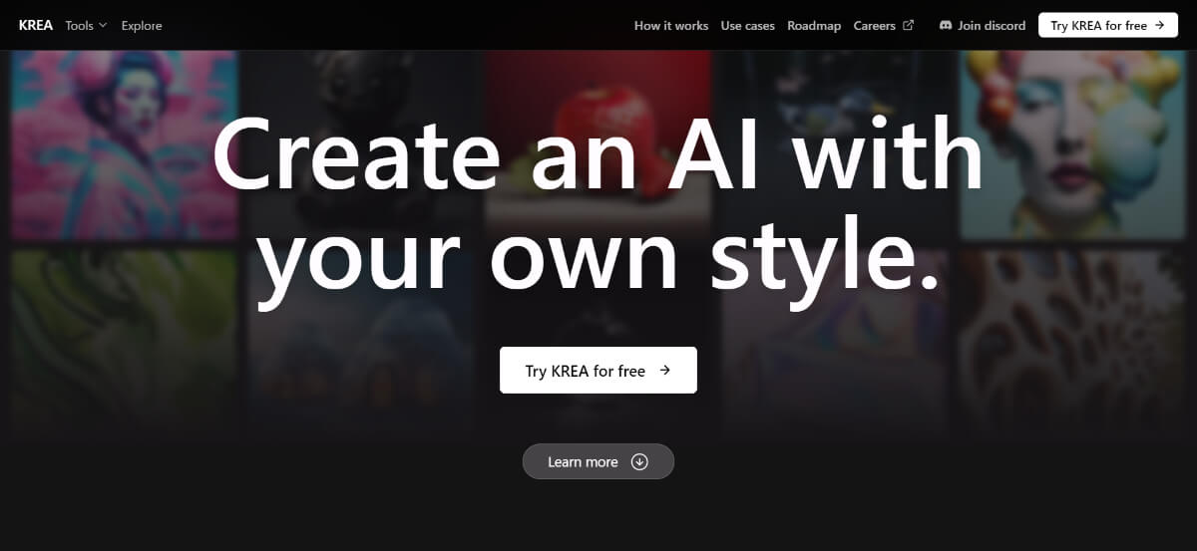Click header Try KREA for free button
Image resolution: width=1197 pixels, height=551 pixels.
point(1108,26)
